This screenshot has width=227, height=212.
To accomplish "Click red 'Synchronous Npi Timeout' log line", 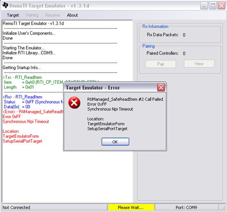I will 26,121.
